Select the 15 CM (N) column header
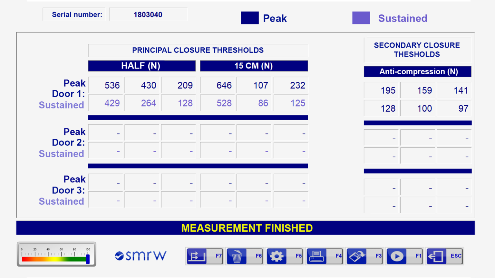 [x=254, y=66]
